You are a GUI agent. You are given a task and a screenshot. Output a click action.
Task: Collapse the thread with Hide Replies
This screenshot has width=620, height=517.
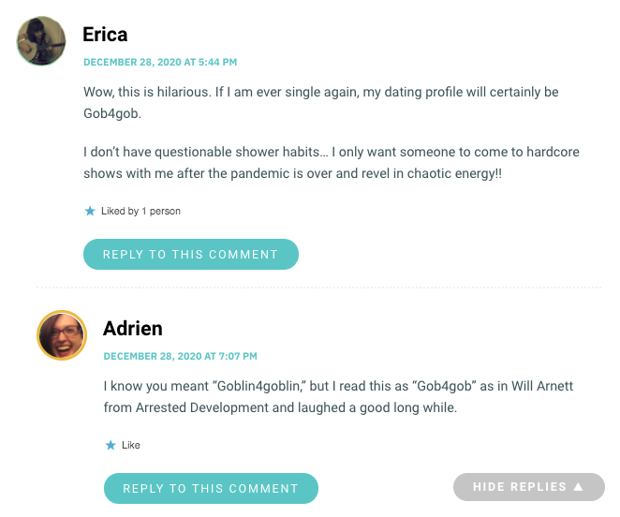click(x=528, y=486)
